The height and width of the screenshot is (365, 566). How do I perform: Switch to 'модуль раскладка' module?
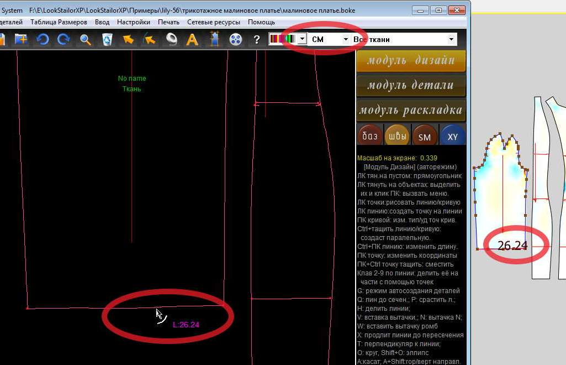pos(411,110)
